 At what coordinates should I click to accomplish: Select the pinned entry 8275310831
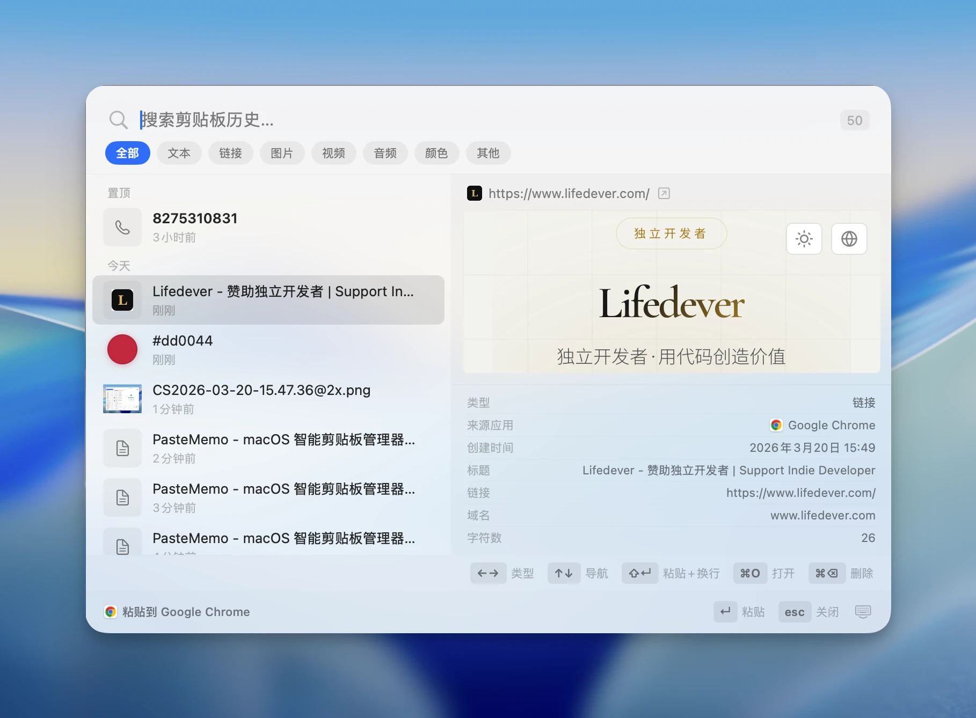tap(268, 227)
